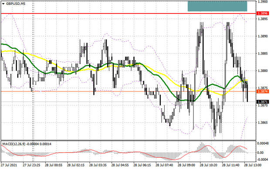The width and height of the screenshot is (270, 169).
Task: Select the red 1.3896 price label
Action: click(263, 14)
